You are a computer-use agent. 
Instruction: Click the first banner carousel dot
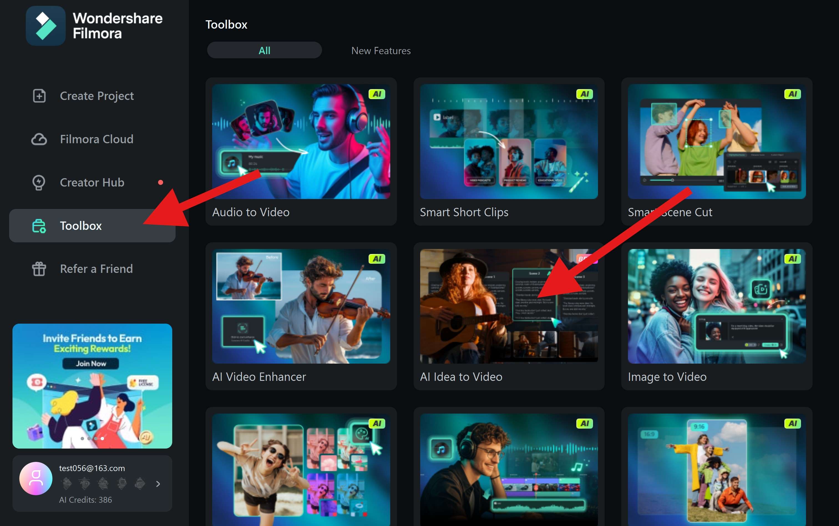pyautogui.click(x=82, y=438)
